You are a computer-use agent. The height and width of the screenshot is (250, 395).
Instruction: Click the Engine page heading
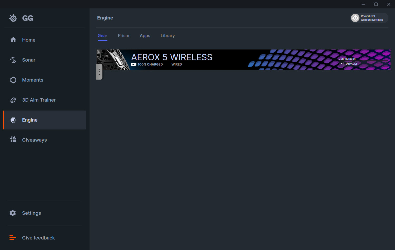[105, 18]
